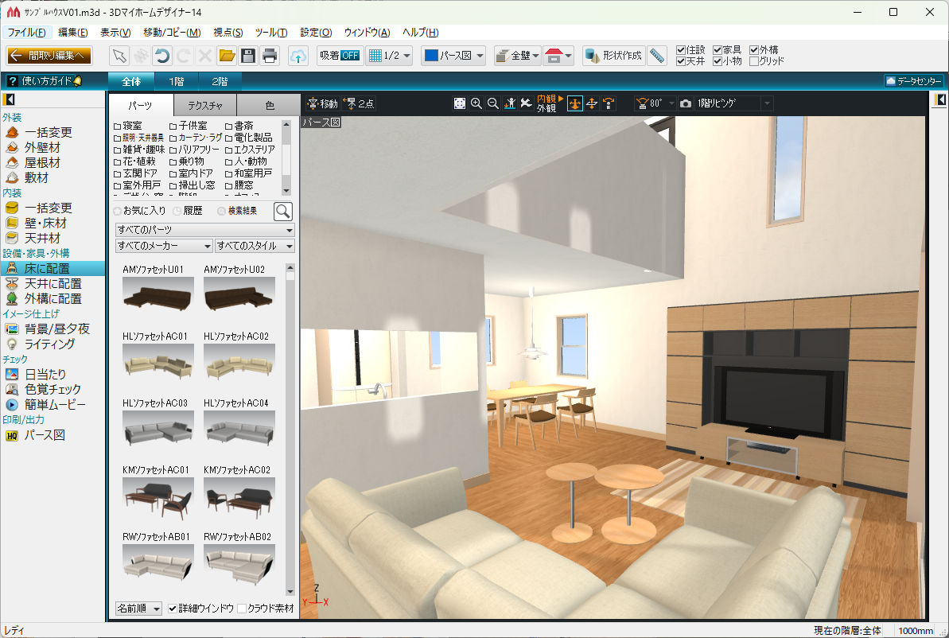This screenshot has width=949, height=638.
Task: Expand the 名前順 sort dropdown
Action: point(138,609)
